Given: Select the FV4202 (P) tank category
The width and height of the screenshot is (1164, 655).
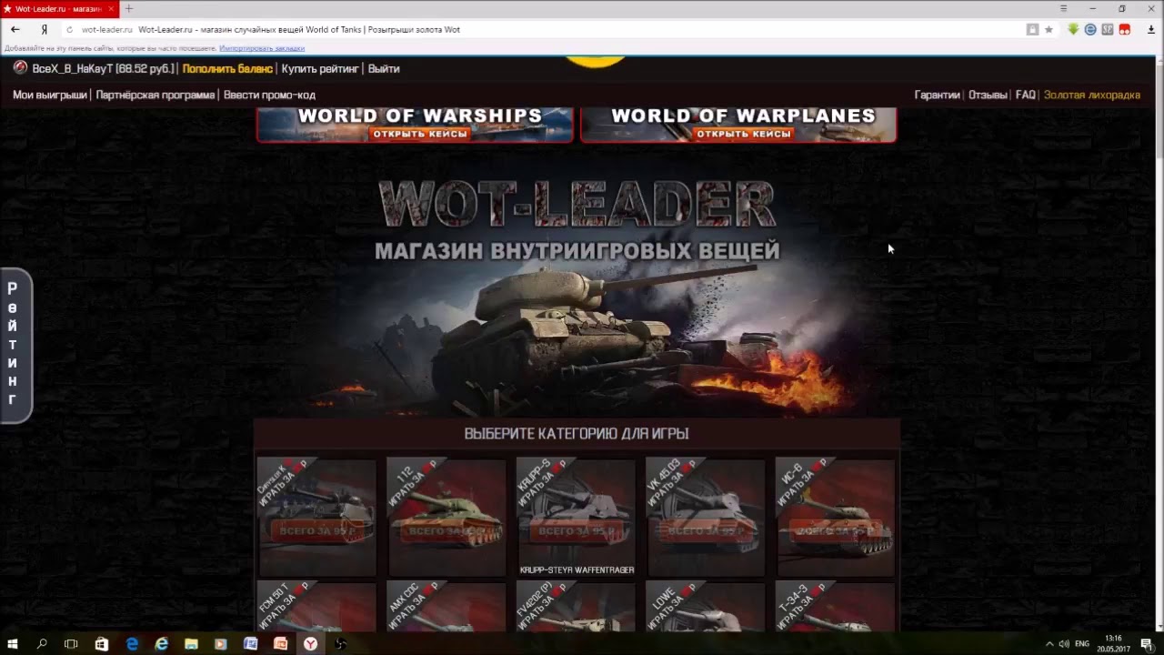Looking at the screenshot, I should tap(576, 607).
